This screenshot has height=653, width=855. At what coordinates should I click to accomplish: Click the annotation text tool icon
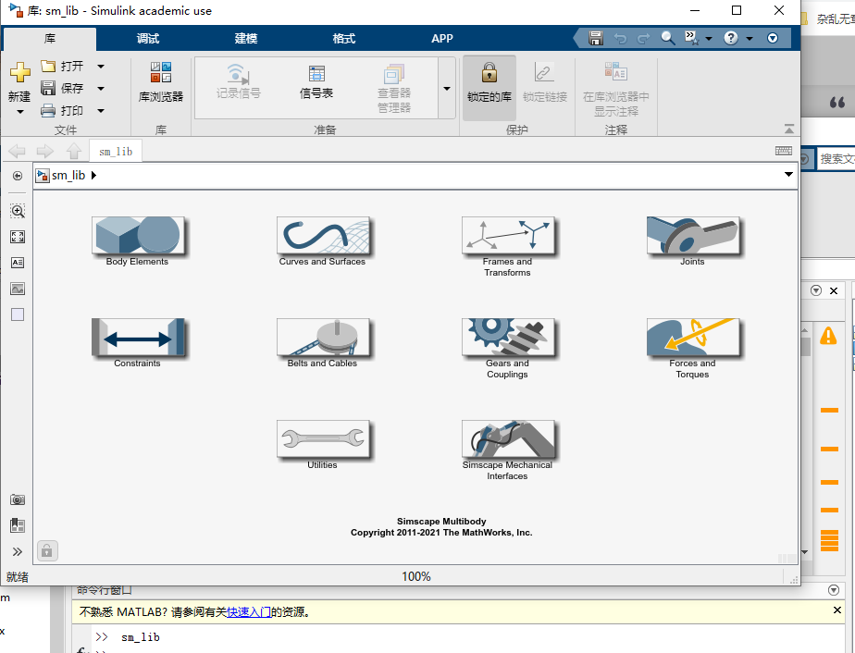pos(18,262)
